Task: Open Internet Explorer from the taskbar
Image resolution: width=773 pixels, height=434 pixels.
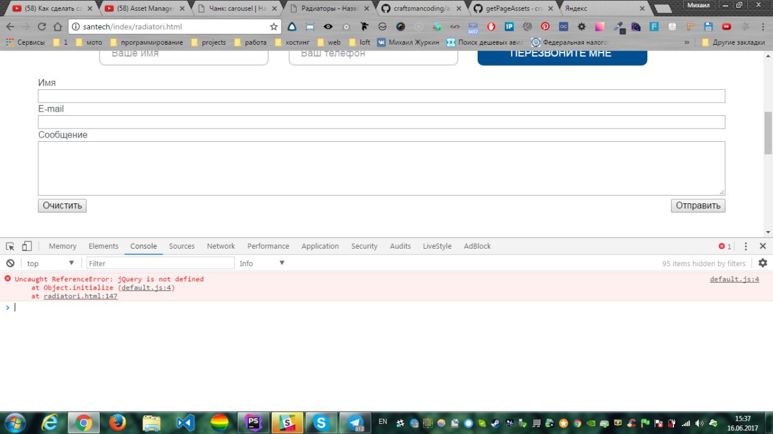Action: coord(50,423)
